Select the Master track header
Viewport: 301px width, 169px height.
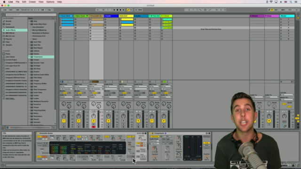[287, 16]
